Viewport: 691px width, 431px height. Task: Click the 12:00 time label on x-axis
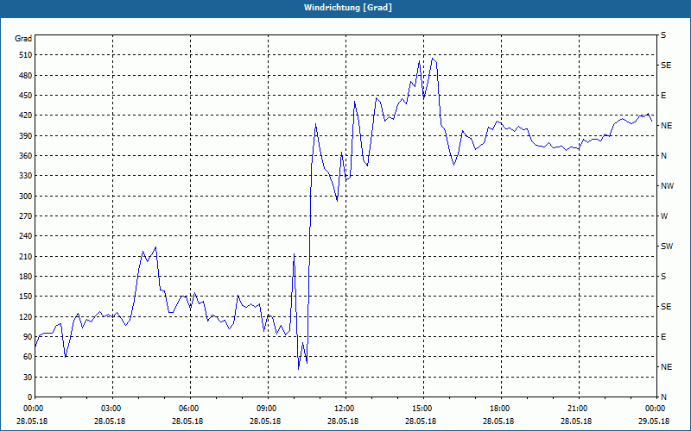point(345,409)
